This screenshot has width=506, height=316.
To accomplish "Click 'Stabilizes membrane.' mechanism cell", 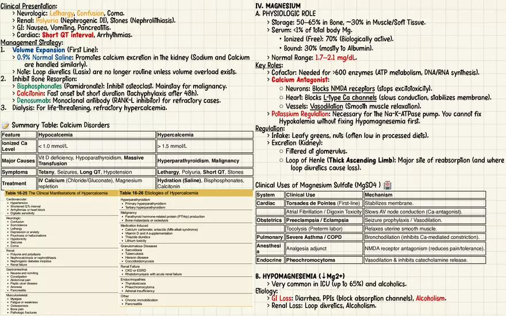I will tap(425, 203).
